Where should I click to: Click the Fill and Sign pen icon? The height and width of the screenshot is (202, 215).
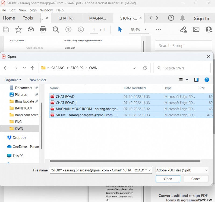[x=184, y=30]
